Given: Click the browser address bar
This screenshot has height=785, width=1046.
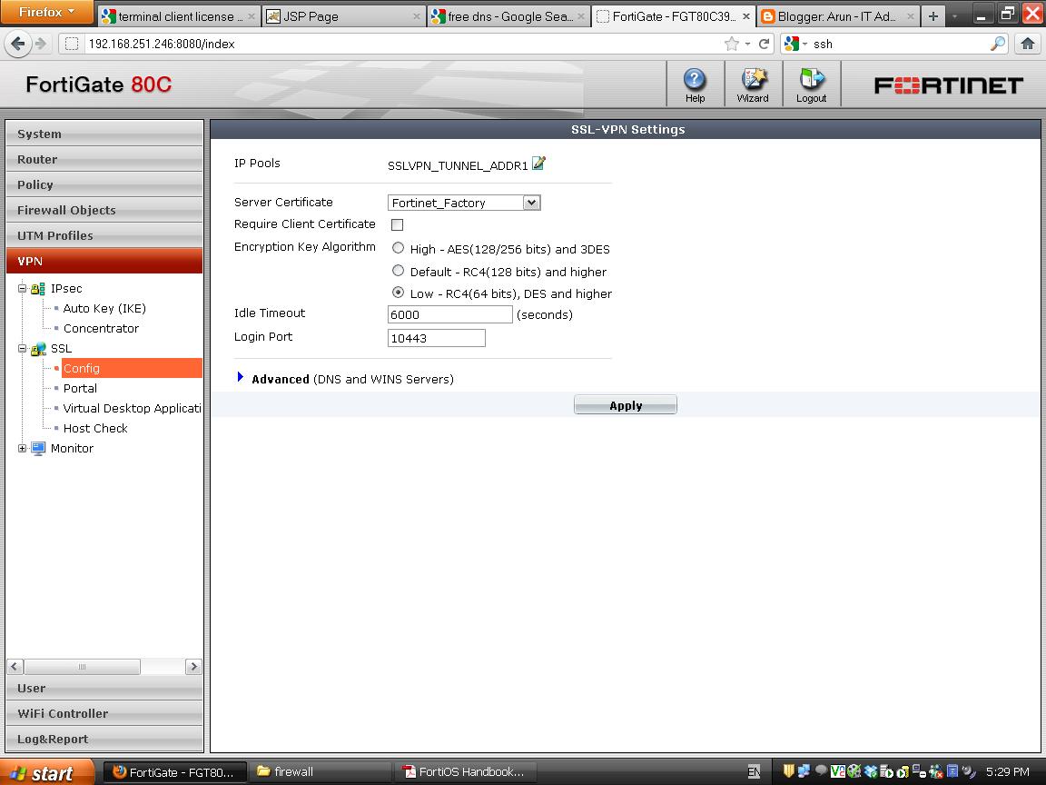Looking at the screenshot, I should (x=400, y=44).
